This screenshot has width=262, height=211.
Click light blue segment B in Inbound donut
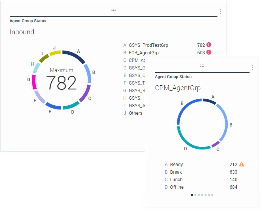coord(88,73)
